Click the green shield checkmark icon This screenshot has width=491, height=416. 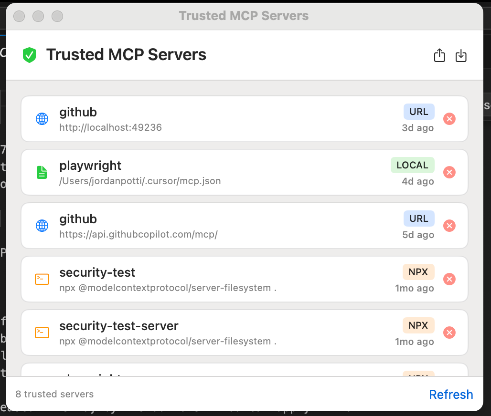pos(30,55)
